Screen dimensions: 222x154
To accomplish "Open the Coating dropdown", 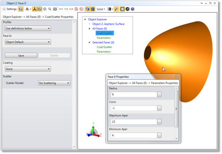I will 28,69.
